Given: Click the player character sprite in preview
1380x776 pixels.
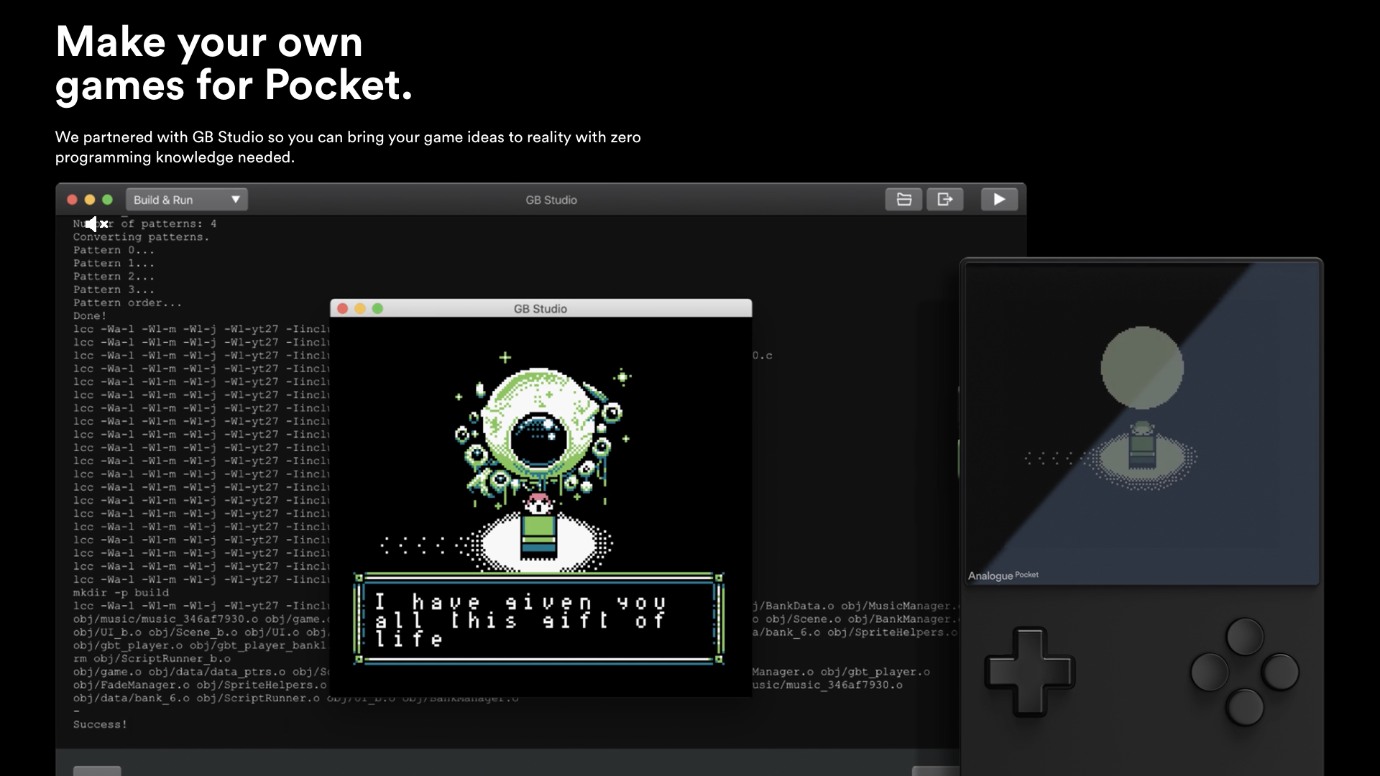Looking at the screenshot, I should click(538, 526).
